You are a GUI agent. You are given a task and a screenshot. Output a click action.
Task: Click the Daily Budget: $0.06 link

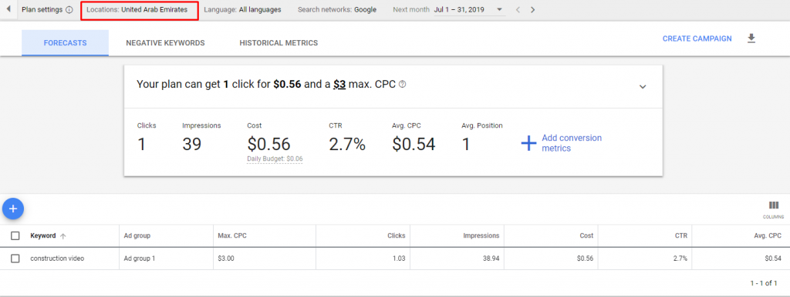(275, 159)
